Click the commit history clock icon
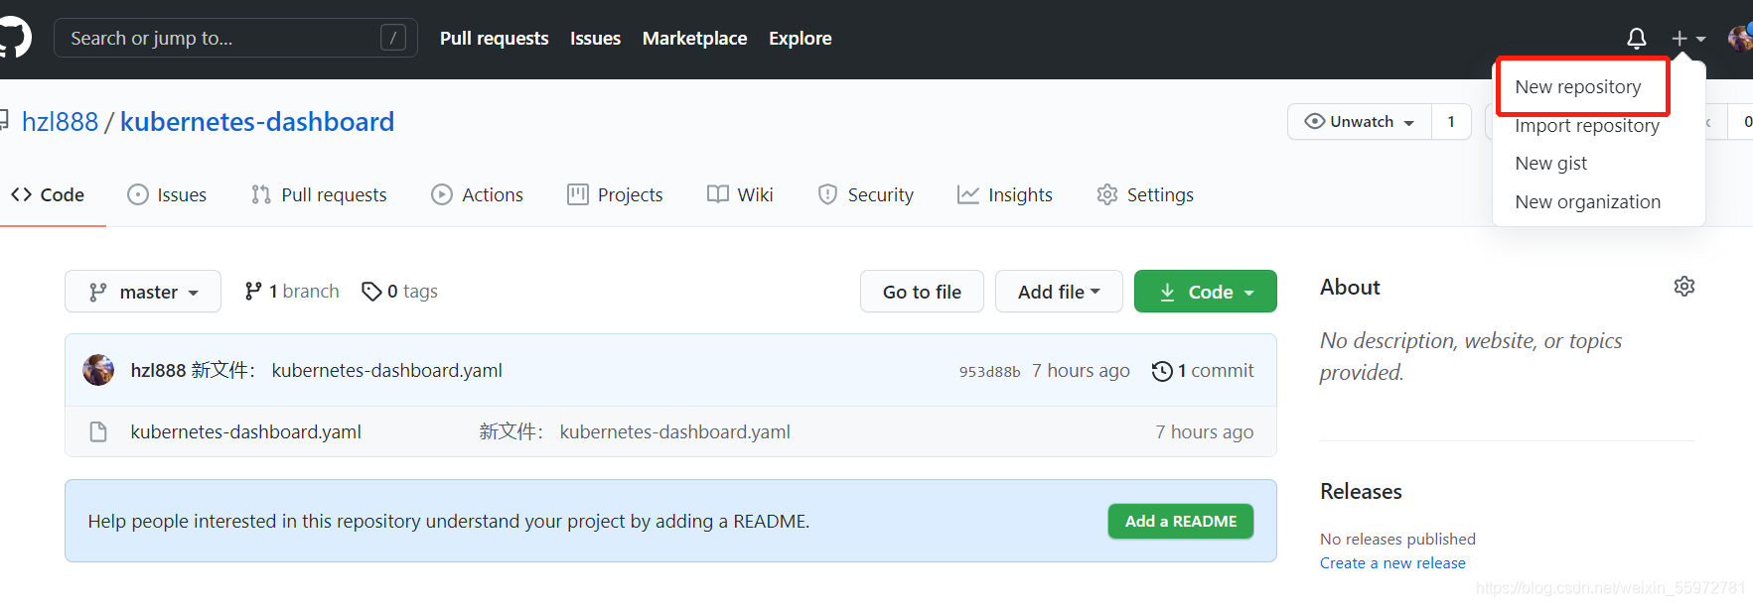The width and height of the screenshot is (1753, 606). pos(1161,371)
